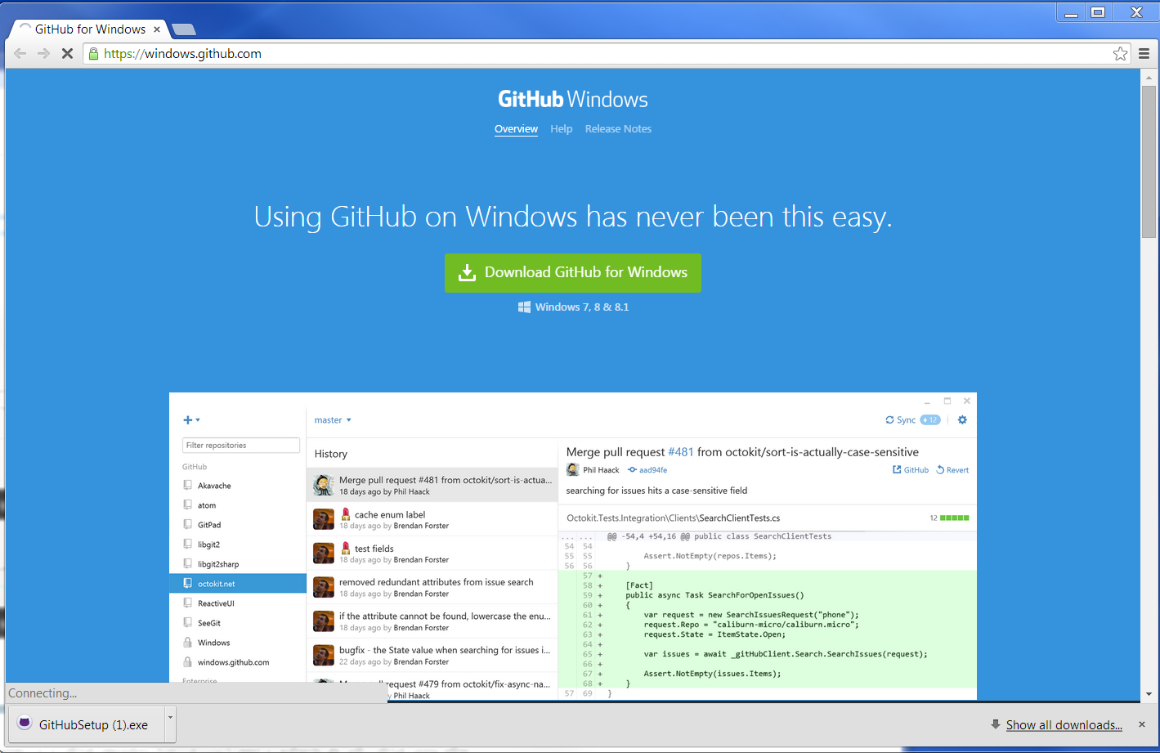This screenshot has width=1160, height=753.
Task: Select the windows.github.com repository entry
Action: [238, 662]
